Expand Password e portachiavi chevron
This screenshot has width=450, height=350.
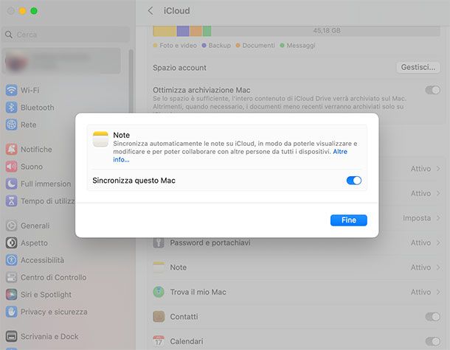[438, 242]
